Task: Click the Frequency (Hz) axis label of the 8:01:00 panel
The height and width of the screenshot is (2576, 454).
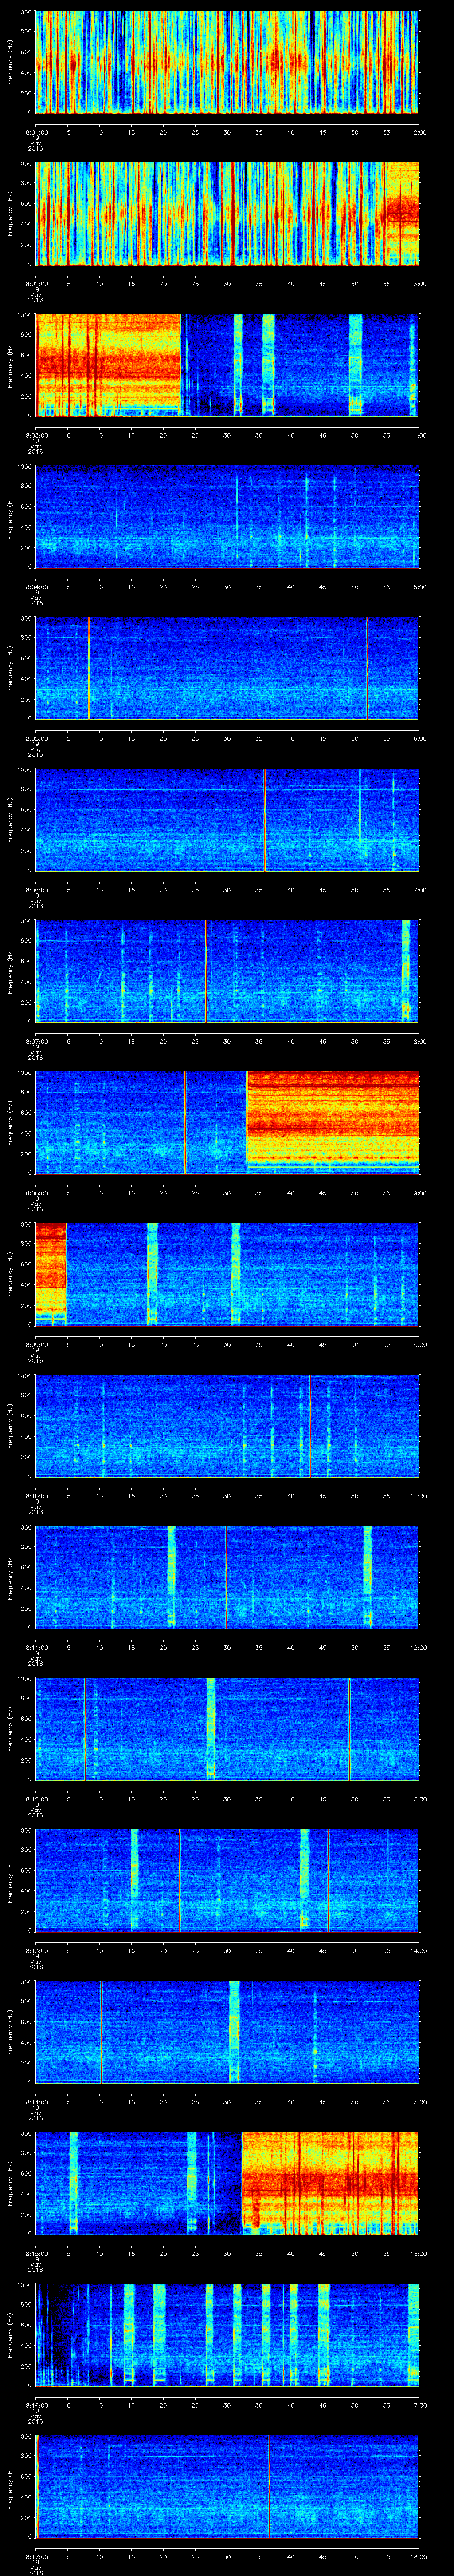Action: [x=10, y=62]
